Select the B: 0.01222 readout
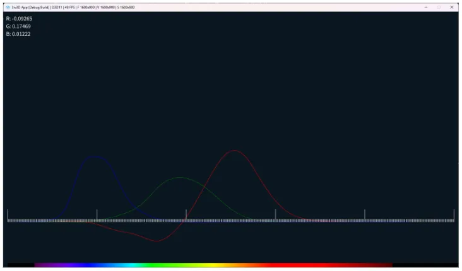Viewport: 462px width, 271px height. click(18, 34)
